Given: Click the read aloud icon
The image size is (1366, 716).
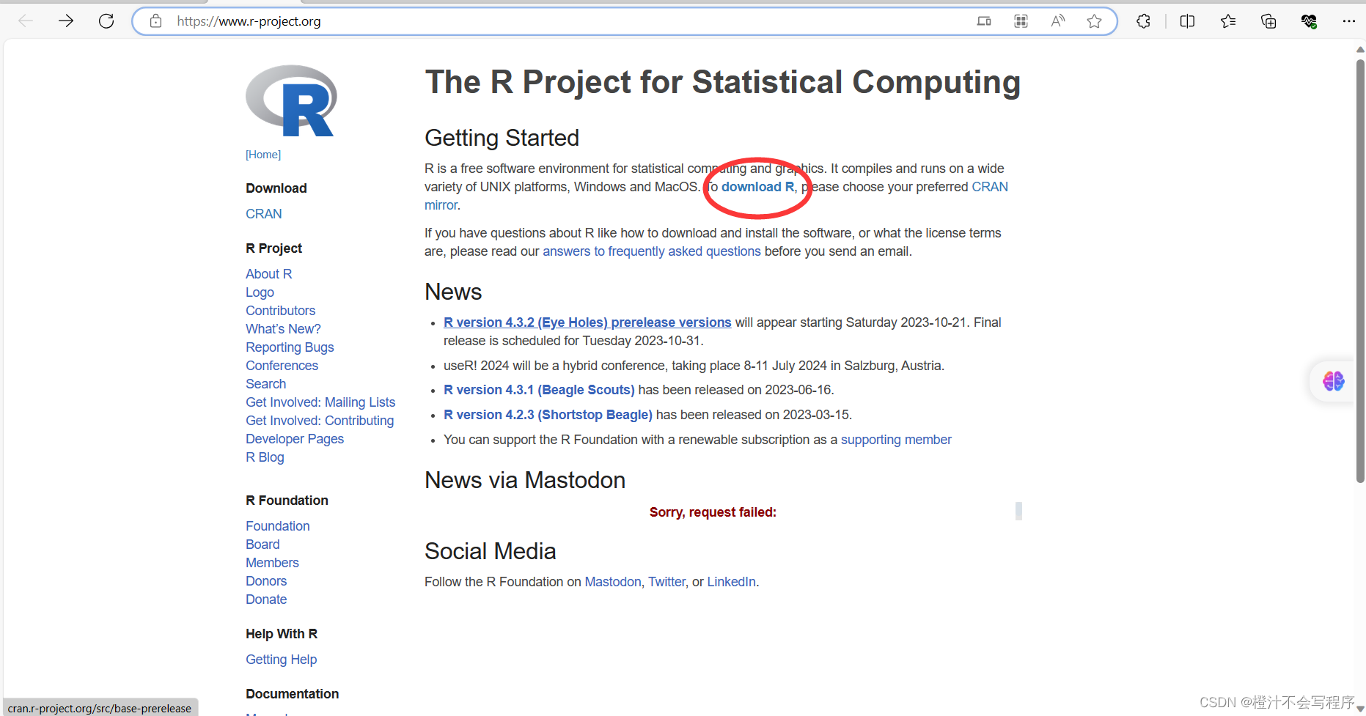Looking at the screenshot, I should pos(1057,21).
